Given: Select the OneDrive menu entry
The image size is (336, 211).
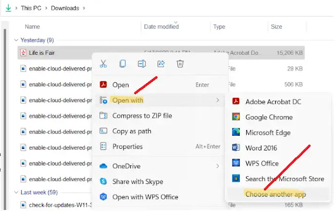Looking at the screenshot, I should coord(159,166).
